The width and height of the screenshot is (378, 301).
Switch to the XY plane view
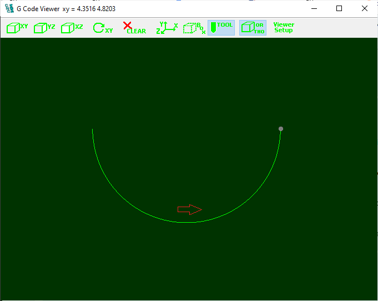(17, 28)
